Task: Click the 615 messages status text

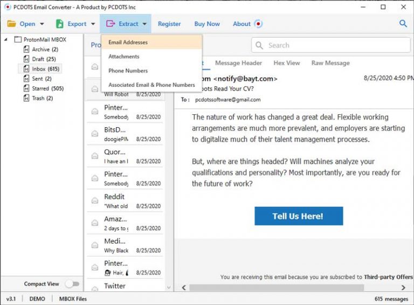Action: [391, 299]
